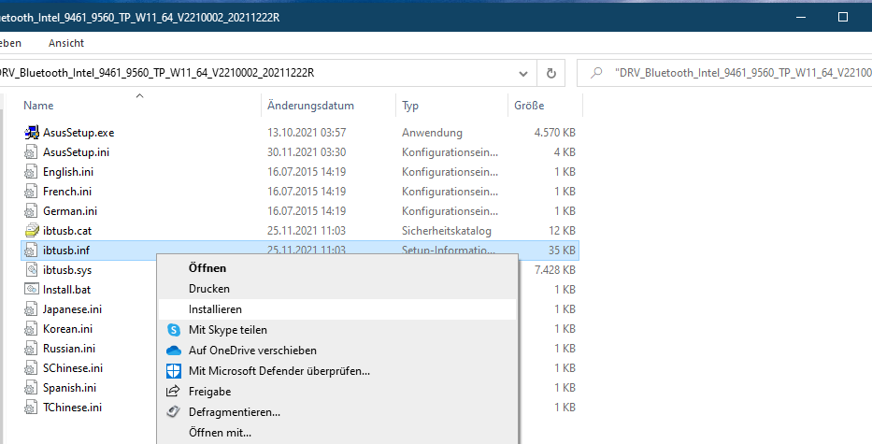Click the Install.bat batch file icon
The height and width of the screenshot is (444, 872).
pyautogui.click(x=32, y=290)
